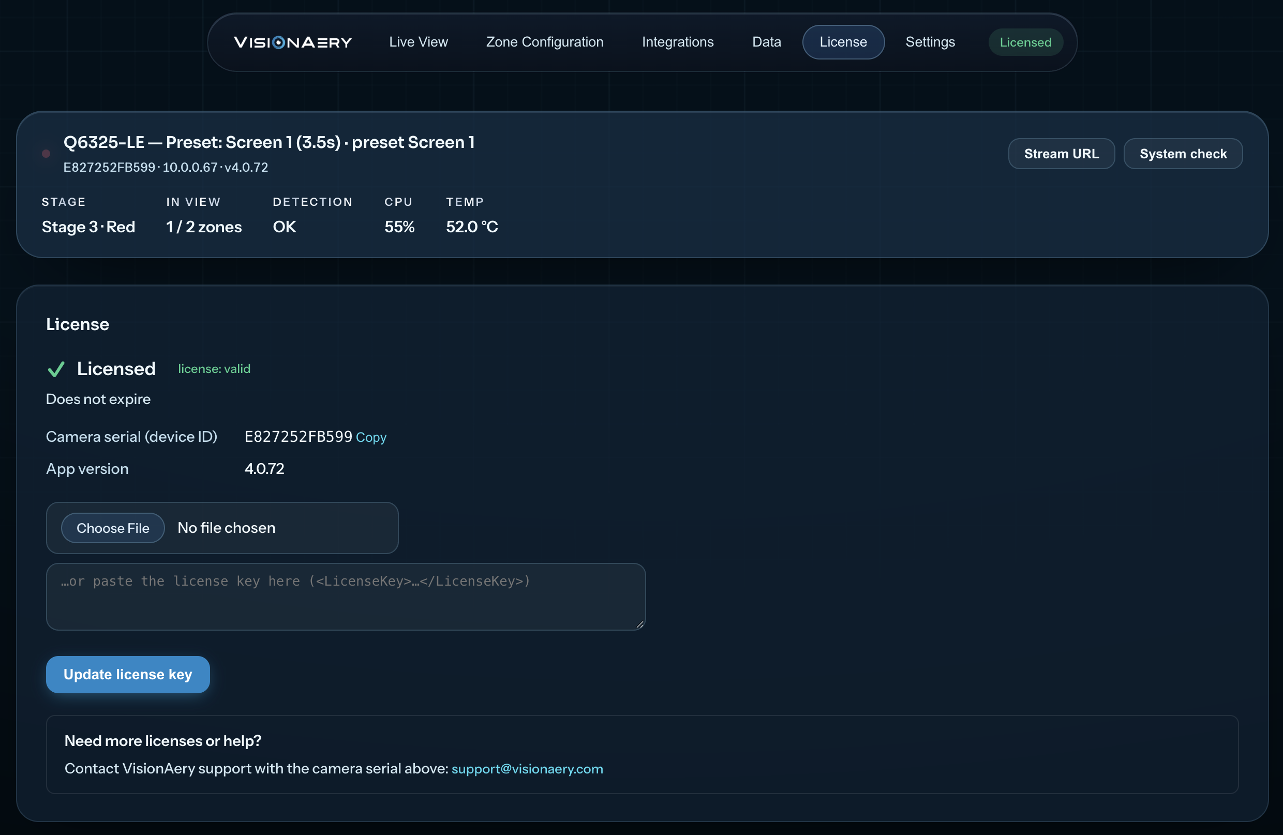Email support@visionaery.com link
Screen dimensions: 1283x835
tap(527, 769)
